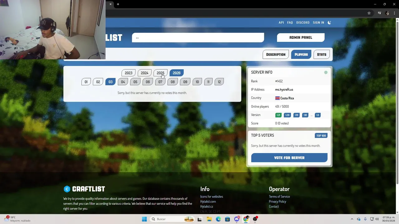Switch to the Players tab

[301, 54]
